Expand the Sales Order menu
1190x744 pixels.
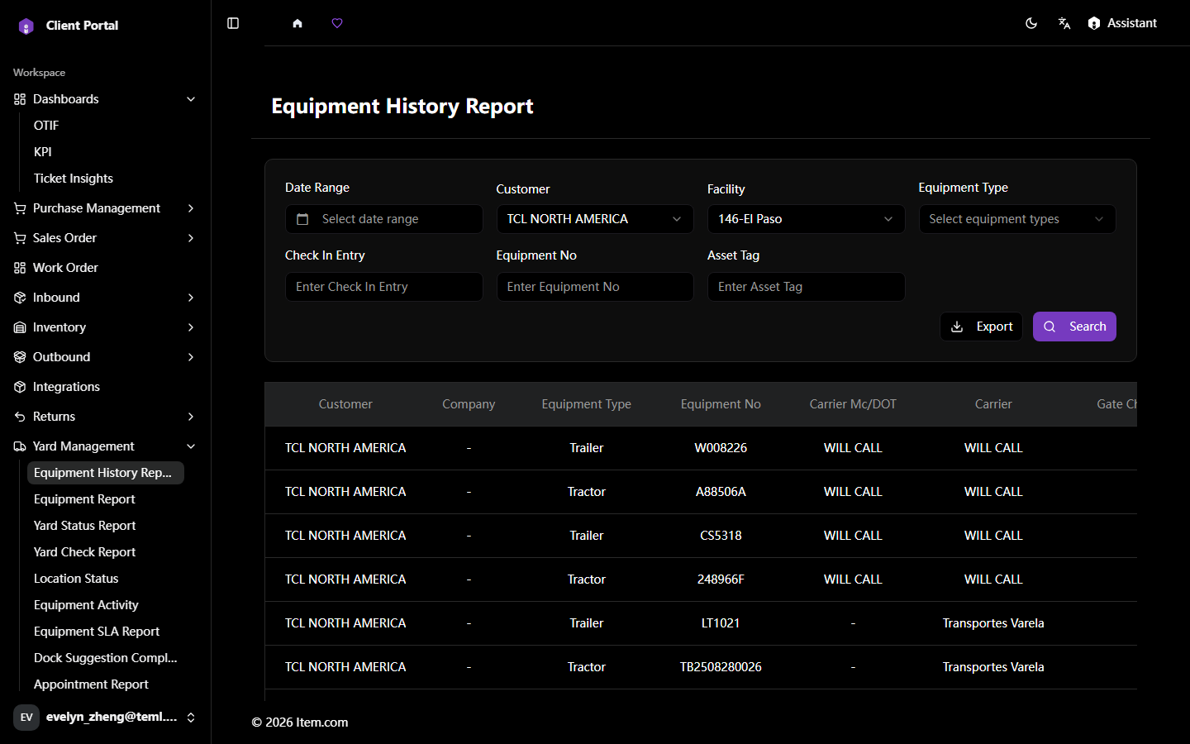(106, 238)
